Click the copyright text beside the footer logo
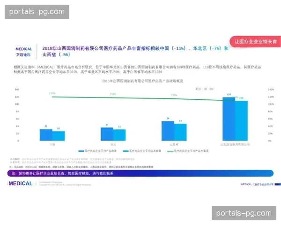281x225 pixels. 65,183
